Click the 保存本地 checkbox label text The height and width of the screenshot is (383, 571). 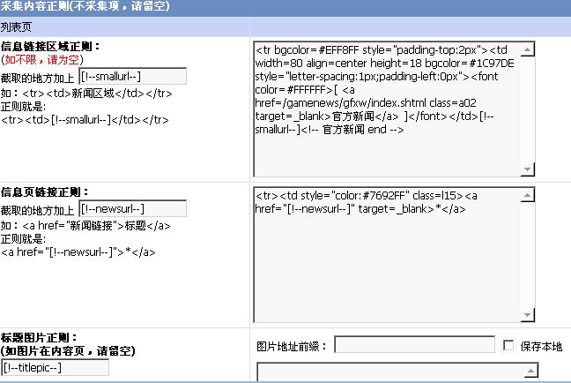541,347
